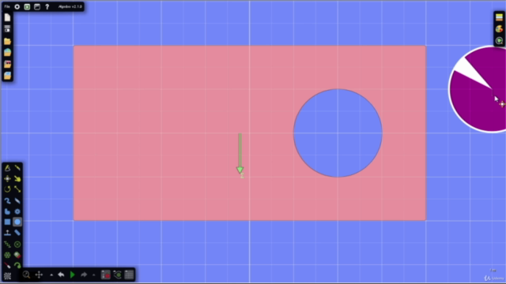
Task: Click the folder icon with blue sheet
Action: 7,76
